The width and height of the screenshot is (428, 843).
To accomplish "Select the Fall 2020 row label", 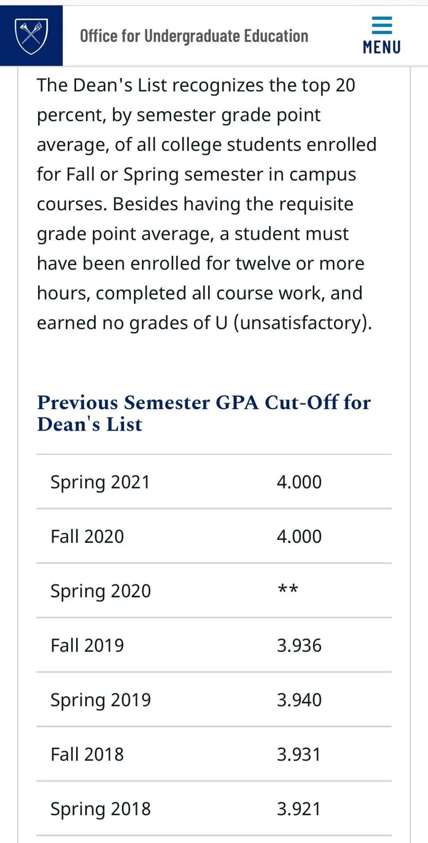I will (x=87, y=536).
